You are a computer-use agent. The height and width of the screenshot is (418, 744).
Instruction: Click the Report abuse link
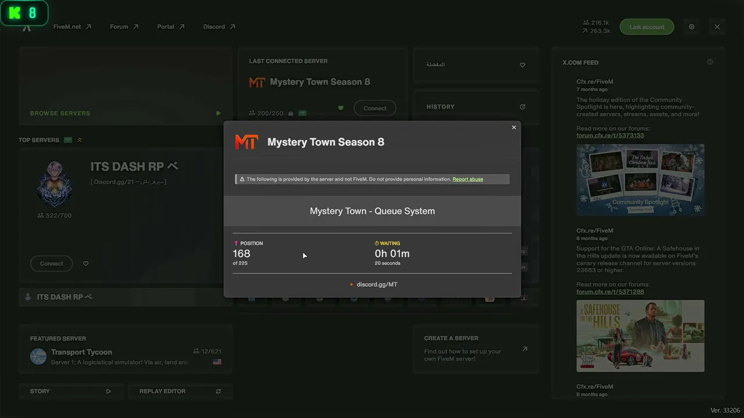click(x=468, y=179)
